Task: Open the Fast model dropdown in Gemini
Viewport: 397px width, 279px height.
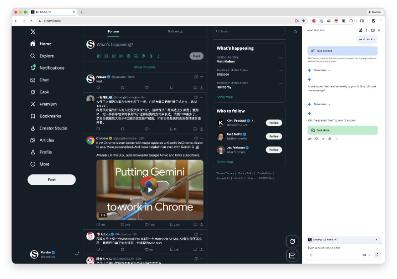Action: point(366,255)
